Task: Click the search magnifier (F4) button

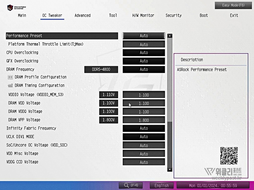Action: click(x=130, y=185)
